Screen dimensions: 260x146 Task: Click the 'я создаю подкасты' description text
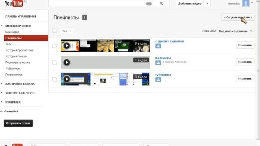(x=175, y=62)
